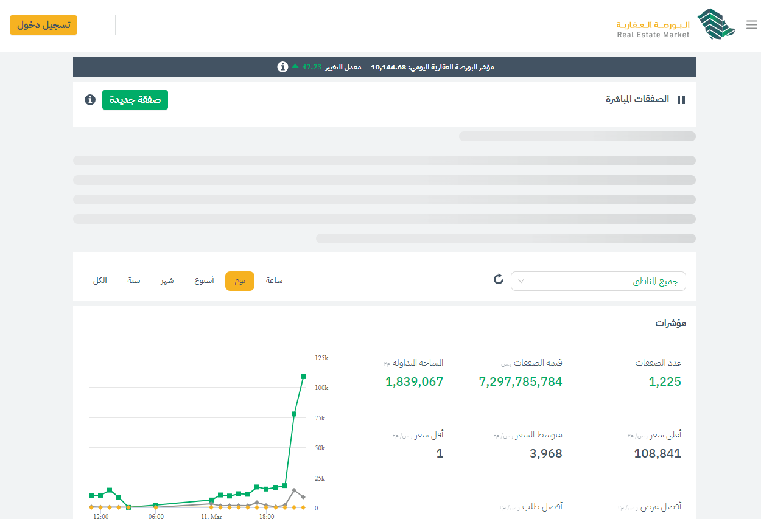The height and width of the screenshot is (519, 761).
Task: Click the green up arrow change indicator
Action: click(x=295, y=66)
